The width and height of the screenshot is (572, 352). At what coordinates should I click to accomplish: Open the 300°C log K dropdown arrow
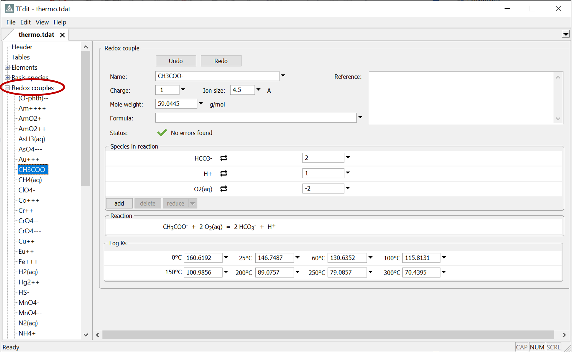click(444, 272)
